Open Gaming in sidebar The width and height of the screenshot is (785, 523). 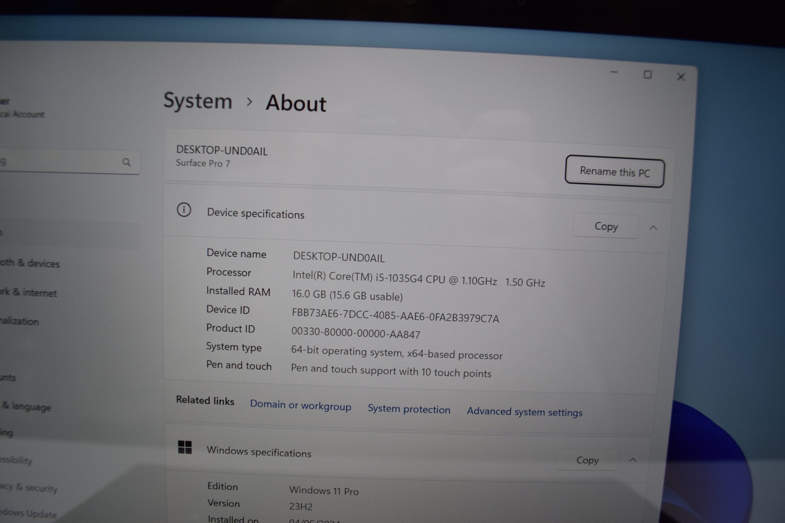(6, 433)
